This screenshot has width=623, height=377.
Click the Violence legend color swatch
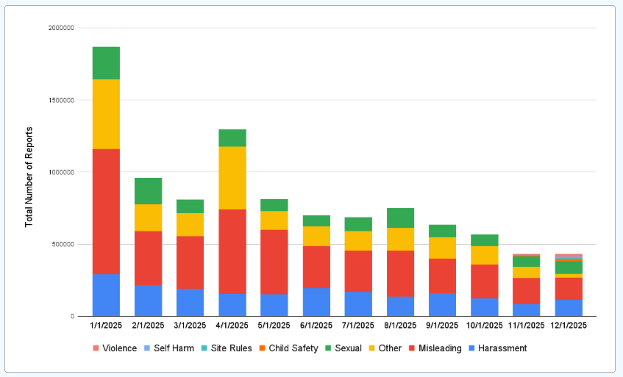coord(97,348)
